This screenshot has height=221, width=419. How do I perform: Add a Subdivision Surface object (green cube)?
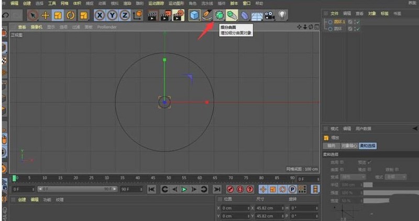click(x=219, y=15)
